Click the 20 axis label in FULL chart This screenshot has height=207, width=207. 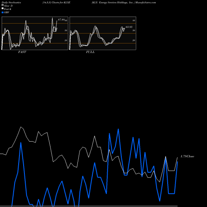click(x=134, y=40)
